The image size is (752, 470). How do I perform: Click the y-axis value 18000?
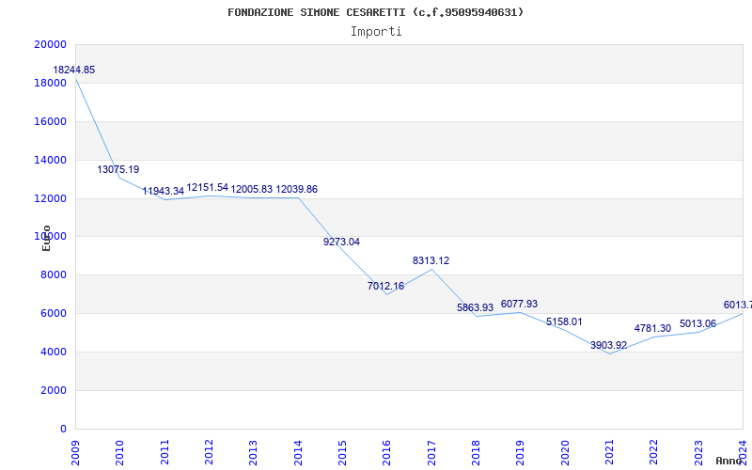tap(50, 83)
